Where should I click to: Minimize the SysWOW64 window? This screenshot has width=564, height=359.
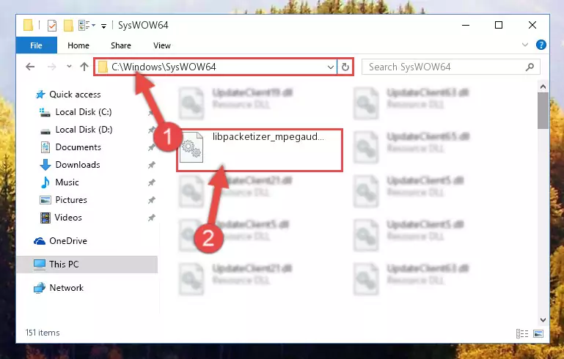pos(466,25)
